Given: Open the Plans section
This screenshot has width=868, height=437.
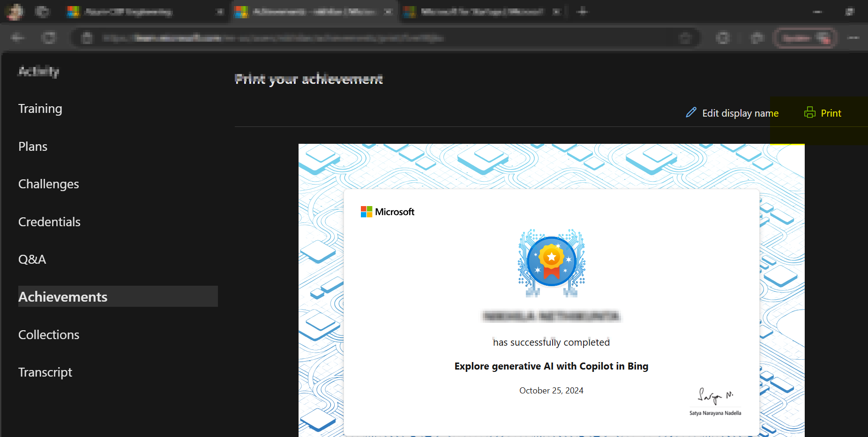Looking at the screenshot, I should tap(33, 147).
